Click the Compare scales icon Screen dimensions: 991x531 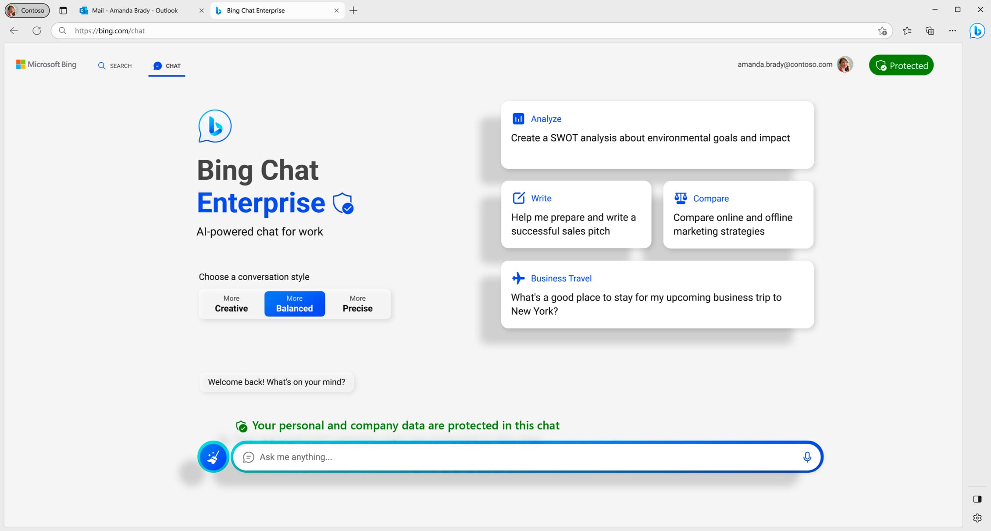681,198
